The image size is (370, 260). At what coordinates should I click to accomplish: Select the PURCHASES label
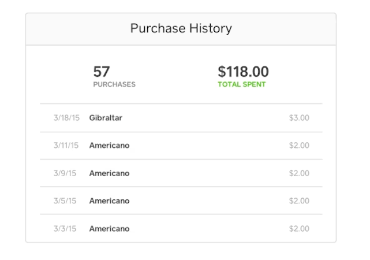coord(114,84)
